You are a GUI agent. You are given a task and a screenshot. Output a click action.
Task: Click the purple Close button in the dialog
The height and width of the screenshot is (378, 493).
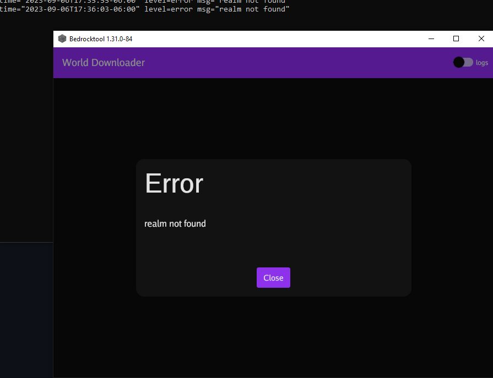coord(273,277)
